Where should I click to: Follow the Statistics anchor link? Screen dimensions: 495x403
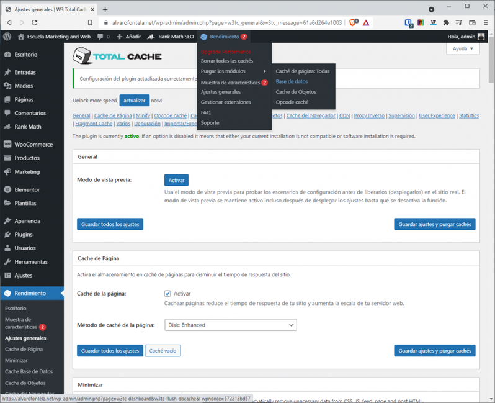coord(469,115)
